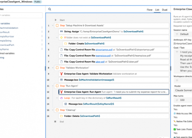Select the Step icon for Cleanup
Screen dimensions: 192x138
[57, 110]
